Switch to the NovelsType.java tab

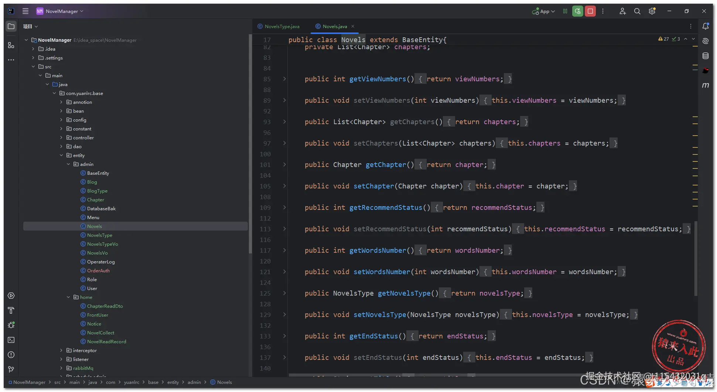[x=279, y=26]
